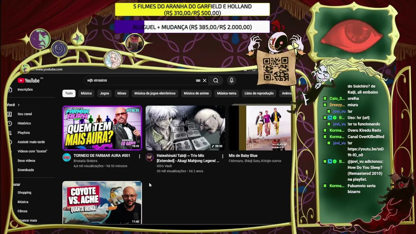Open the Quem Tem Mais Aura thumbnail
Viewport: 416px width, 234px height.
tap(102, 128)
